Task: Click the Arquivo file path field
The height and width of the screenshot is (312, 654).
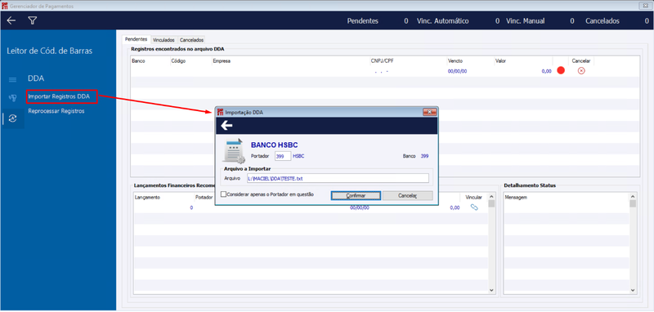Action: point(338,178)
